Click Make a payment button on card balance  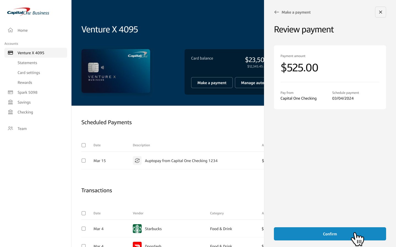pos(212,83)
